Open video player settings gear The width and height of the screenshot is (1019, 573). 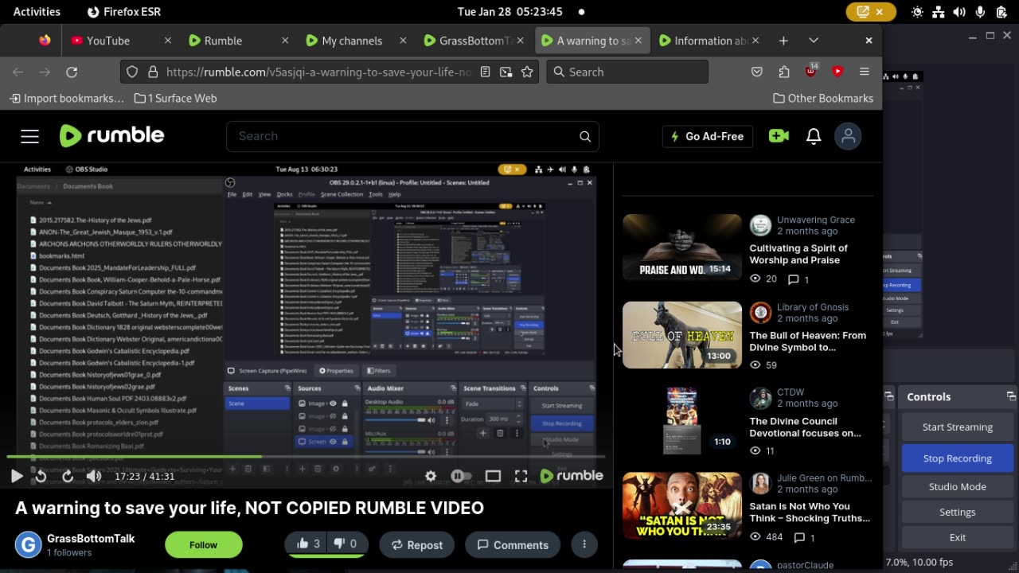tap(431, 476)
